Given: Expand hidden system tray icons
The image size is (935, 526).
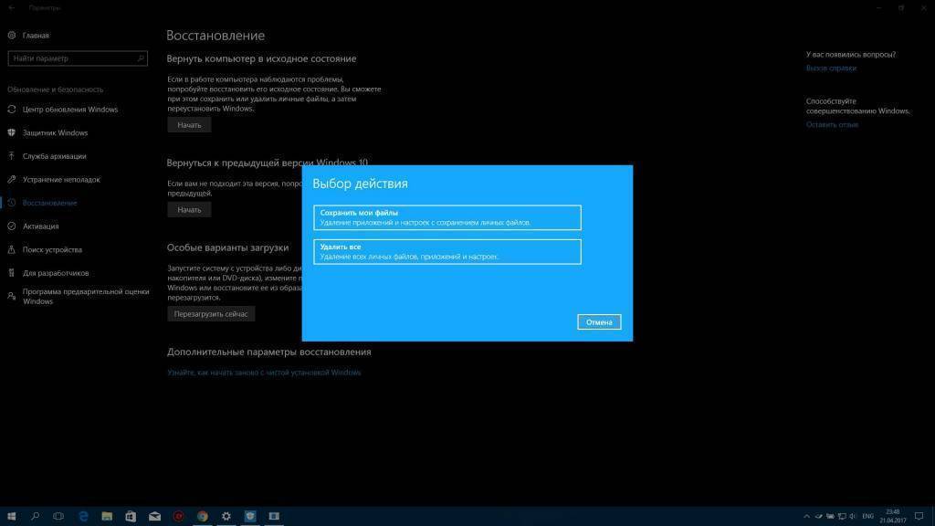Looking at the screenshot, I should 806,517.
